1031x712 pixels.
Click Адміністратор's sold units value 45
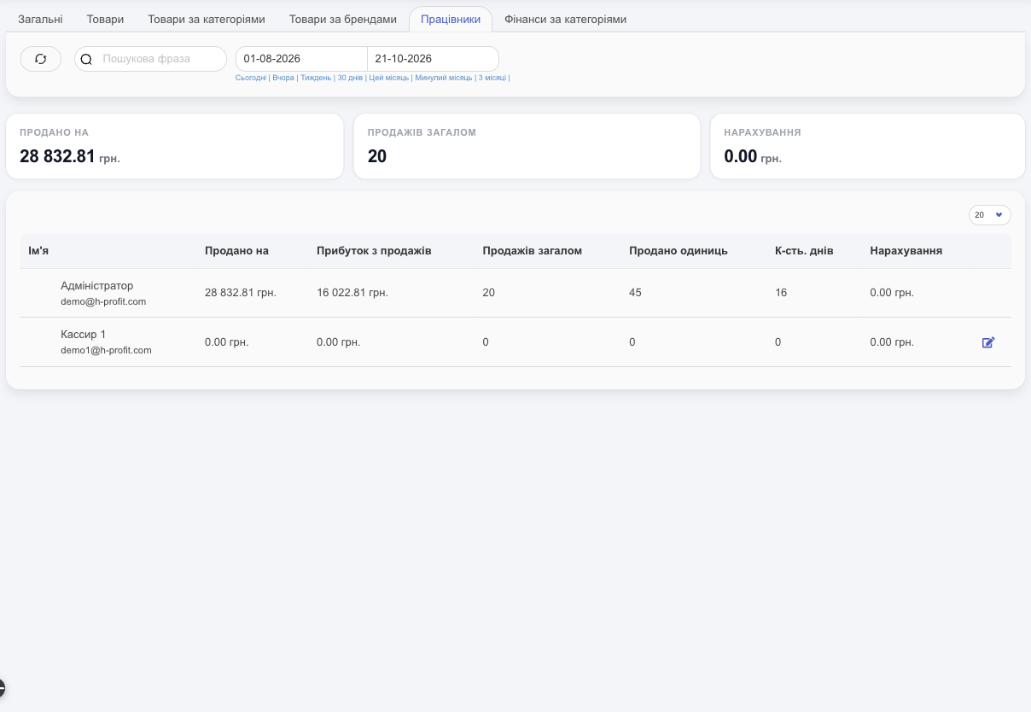[x=635, y=293]
